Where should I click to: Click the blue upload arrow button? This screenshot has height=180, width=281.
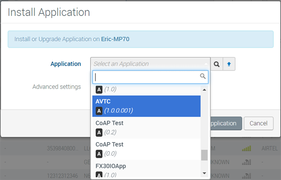[x=229, y=64]
